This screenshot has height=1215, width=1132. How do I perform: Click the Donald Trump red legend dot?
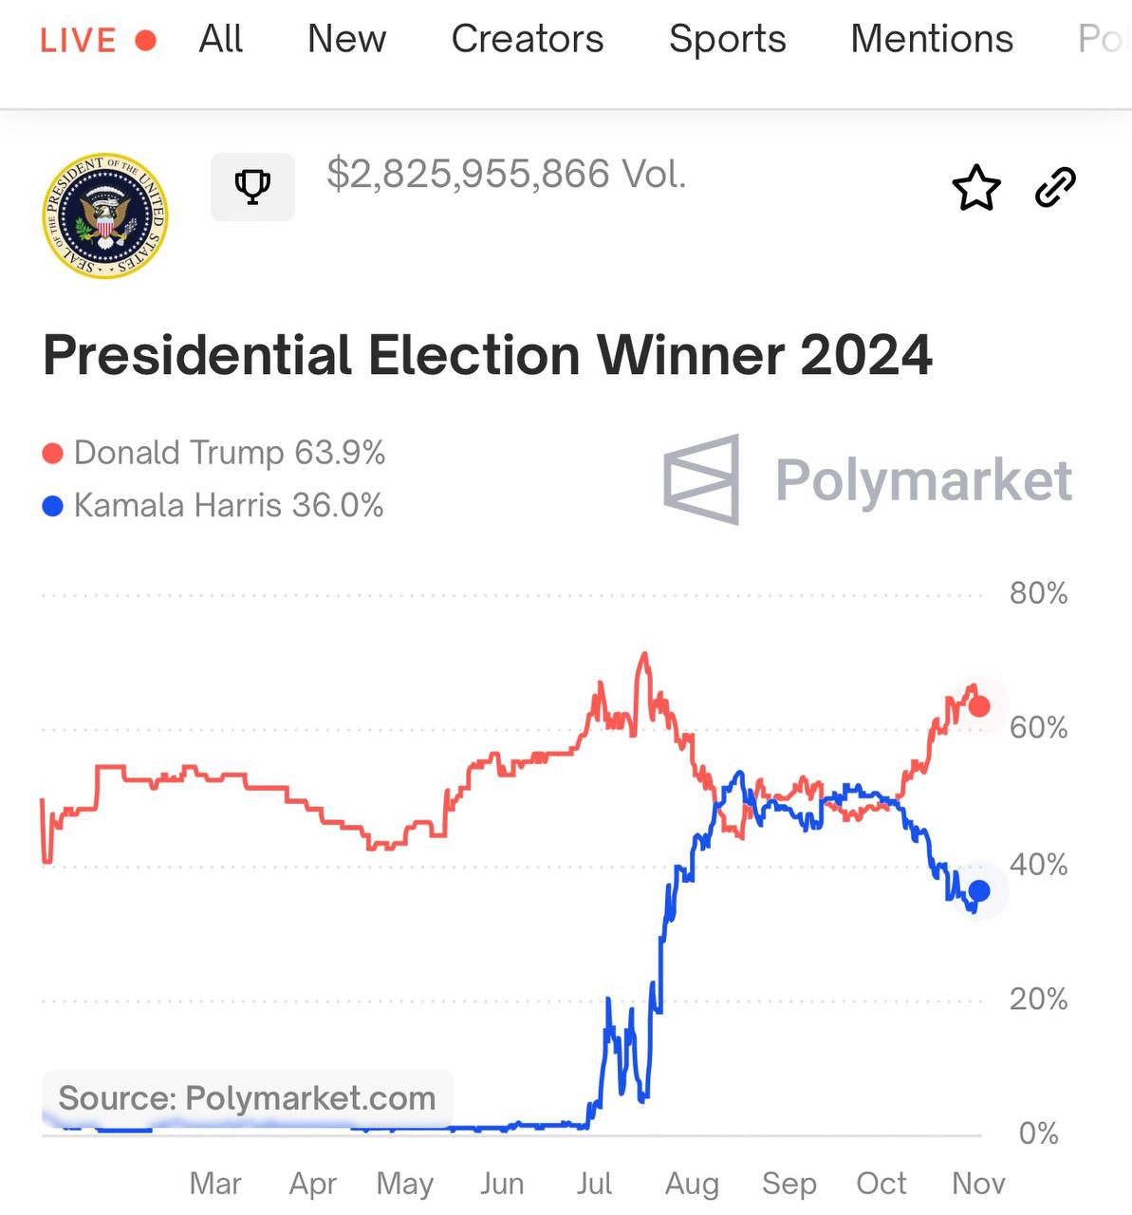[53, 454]
